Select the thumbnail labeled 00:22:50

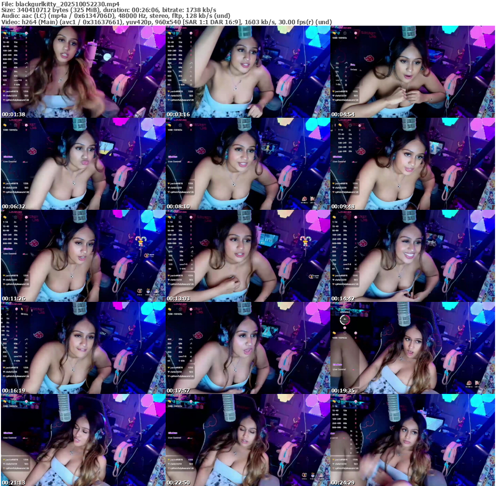click(x=248, y=439)
